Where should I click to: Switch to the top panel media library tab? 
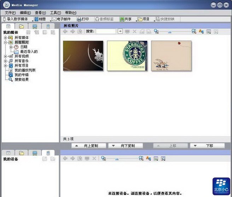[8, 26]
